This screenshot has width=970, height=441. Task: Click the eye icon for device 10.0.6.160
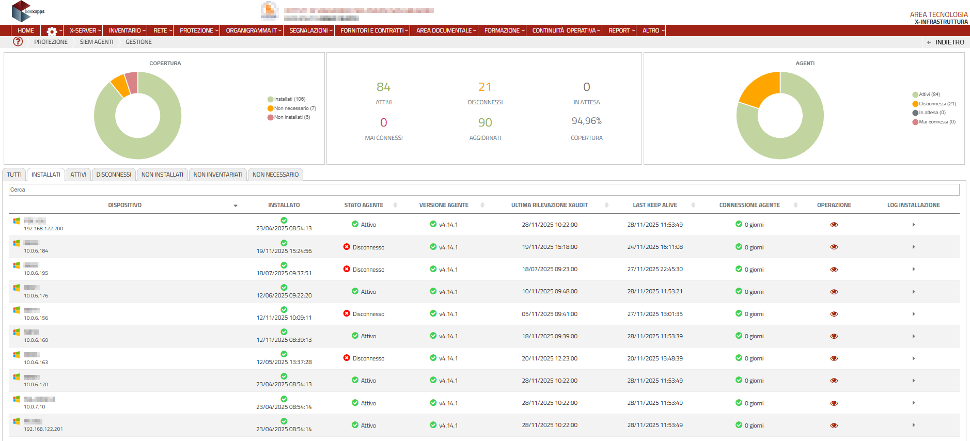[x=834, y=336]
